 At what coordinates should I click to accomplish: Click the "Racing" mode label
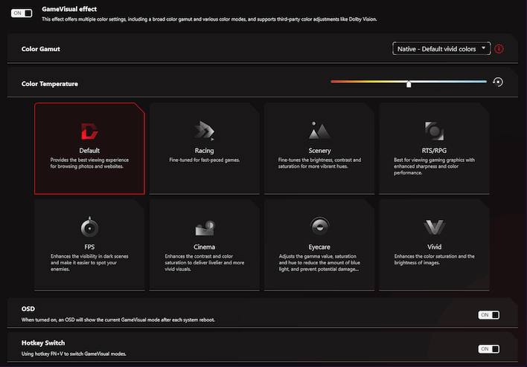tap(205, 151)
